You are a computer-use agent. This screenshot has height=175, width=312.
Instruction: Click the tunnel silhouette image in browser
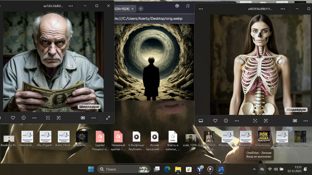pos(154,62)
